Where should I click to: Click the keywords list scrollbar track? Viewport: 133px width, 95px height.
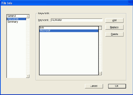click(x=100, y=51)
